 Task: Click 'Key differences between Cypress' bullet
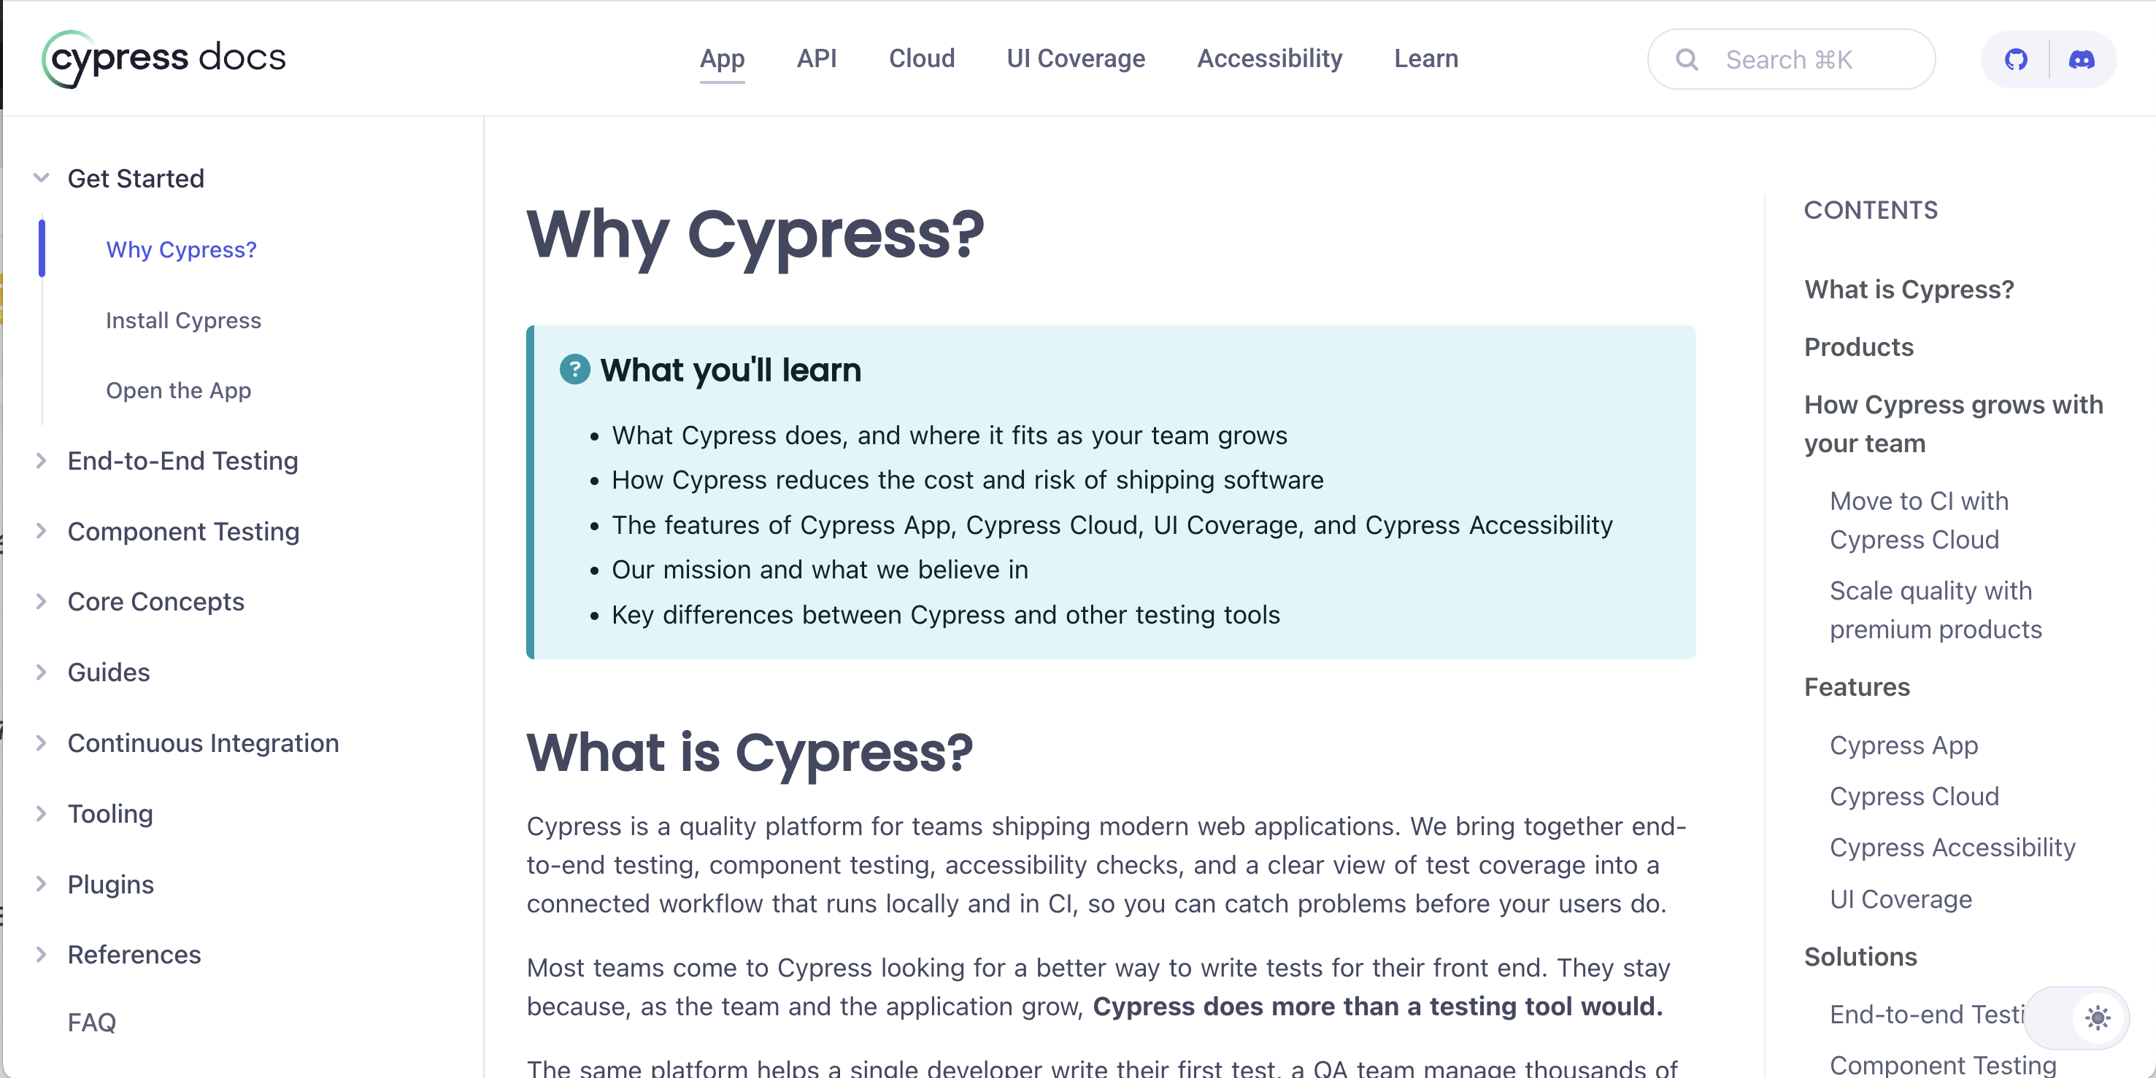tap(946, 615)
